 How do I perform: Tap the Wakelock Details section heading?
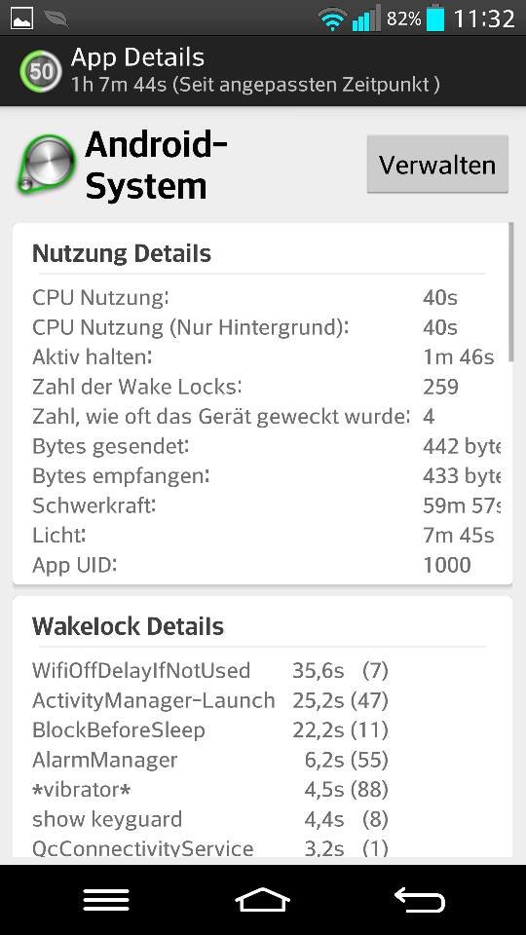[x=129, y=626]
